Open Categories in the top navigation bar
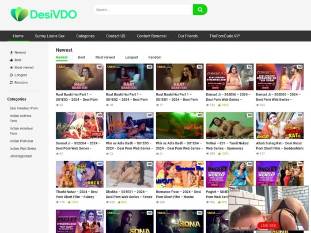This screenshot has width=311, height=233. pos(85,36)
